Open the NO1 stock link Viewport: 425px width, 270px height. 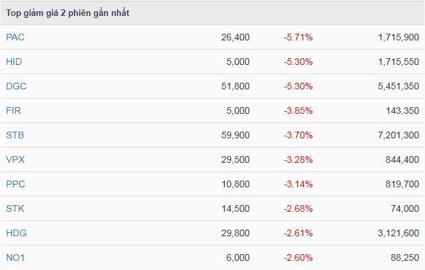tap(15, 257)
